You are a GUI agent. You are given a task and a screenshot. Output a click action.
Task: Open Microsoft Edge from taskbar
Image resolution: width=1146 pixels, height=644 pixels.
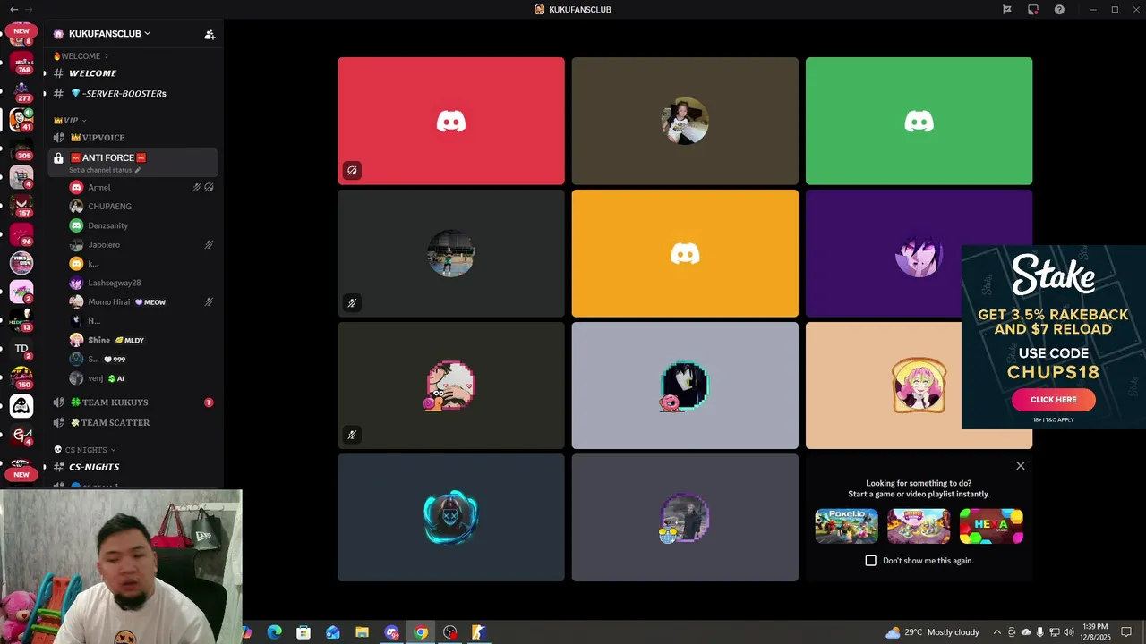275,632
